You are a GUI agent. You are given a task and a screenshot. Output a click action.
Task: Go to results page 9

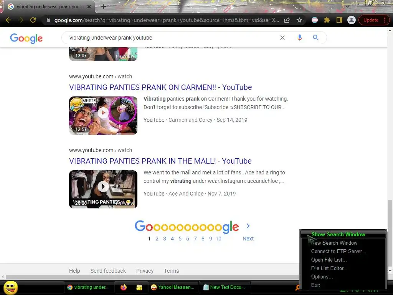(x=211, y=239)
